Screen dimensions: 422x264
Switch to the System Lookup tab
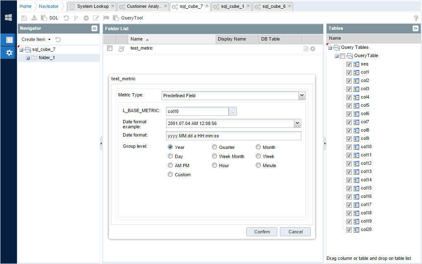tap(92, 7)
